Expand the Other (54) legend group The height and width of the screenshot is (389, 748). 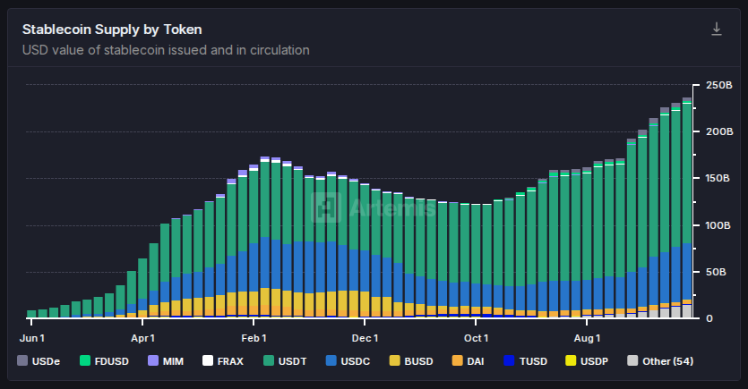point(663,361)
